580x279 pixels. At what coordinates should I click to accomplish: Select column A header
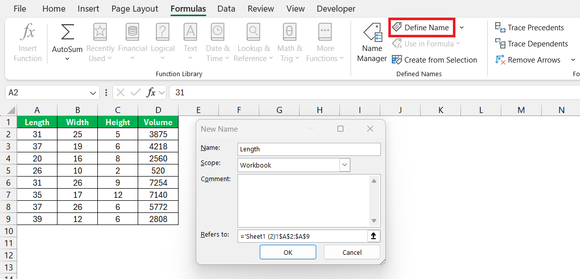point(37,110)
